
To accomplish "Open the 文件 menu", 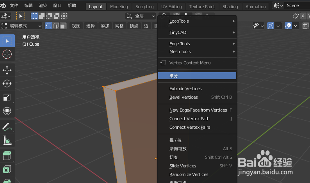I will pyautogui.click(x=14, y=5).
